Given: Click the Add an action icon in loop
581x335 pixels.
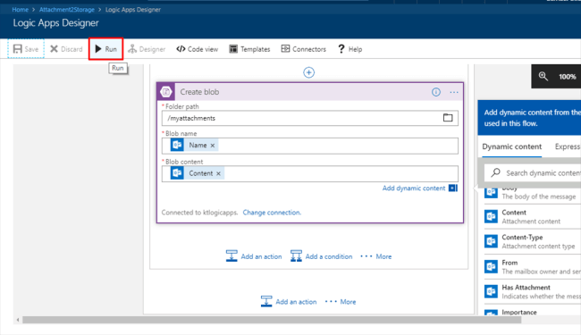Looking at the screenshot, I should pyautogui.click(x=232, y=256).
